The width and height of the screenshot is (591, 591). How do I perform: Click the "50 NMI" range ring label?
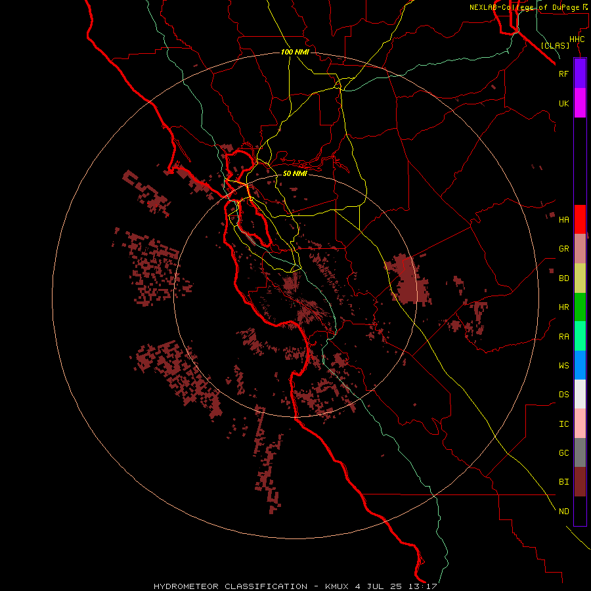point(295,173)
